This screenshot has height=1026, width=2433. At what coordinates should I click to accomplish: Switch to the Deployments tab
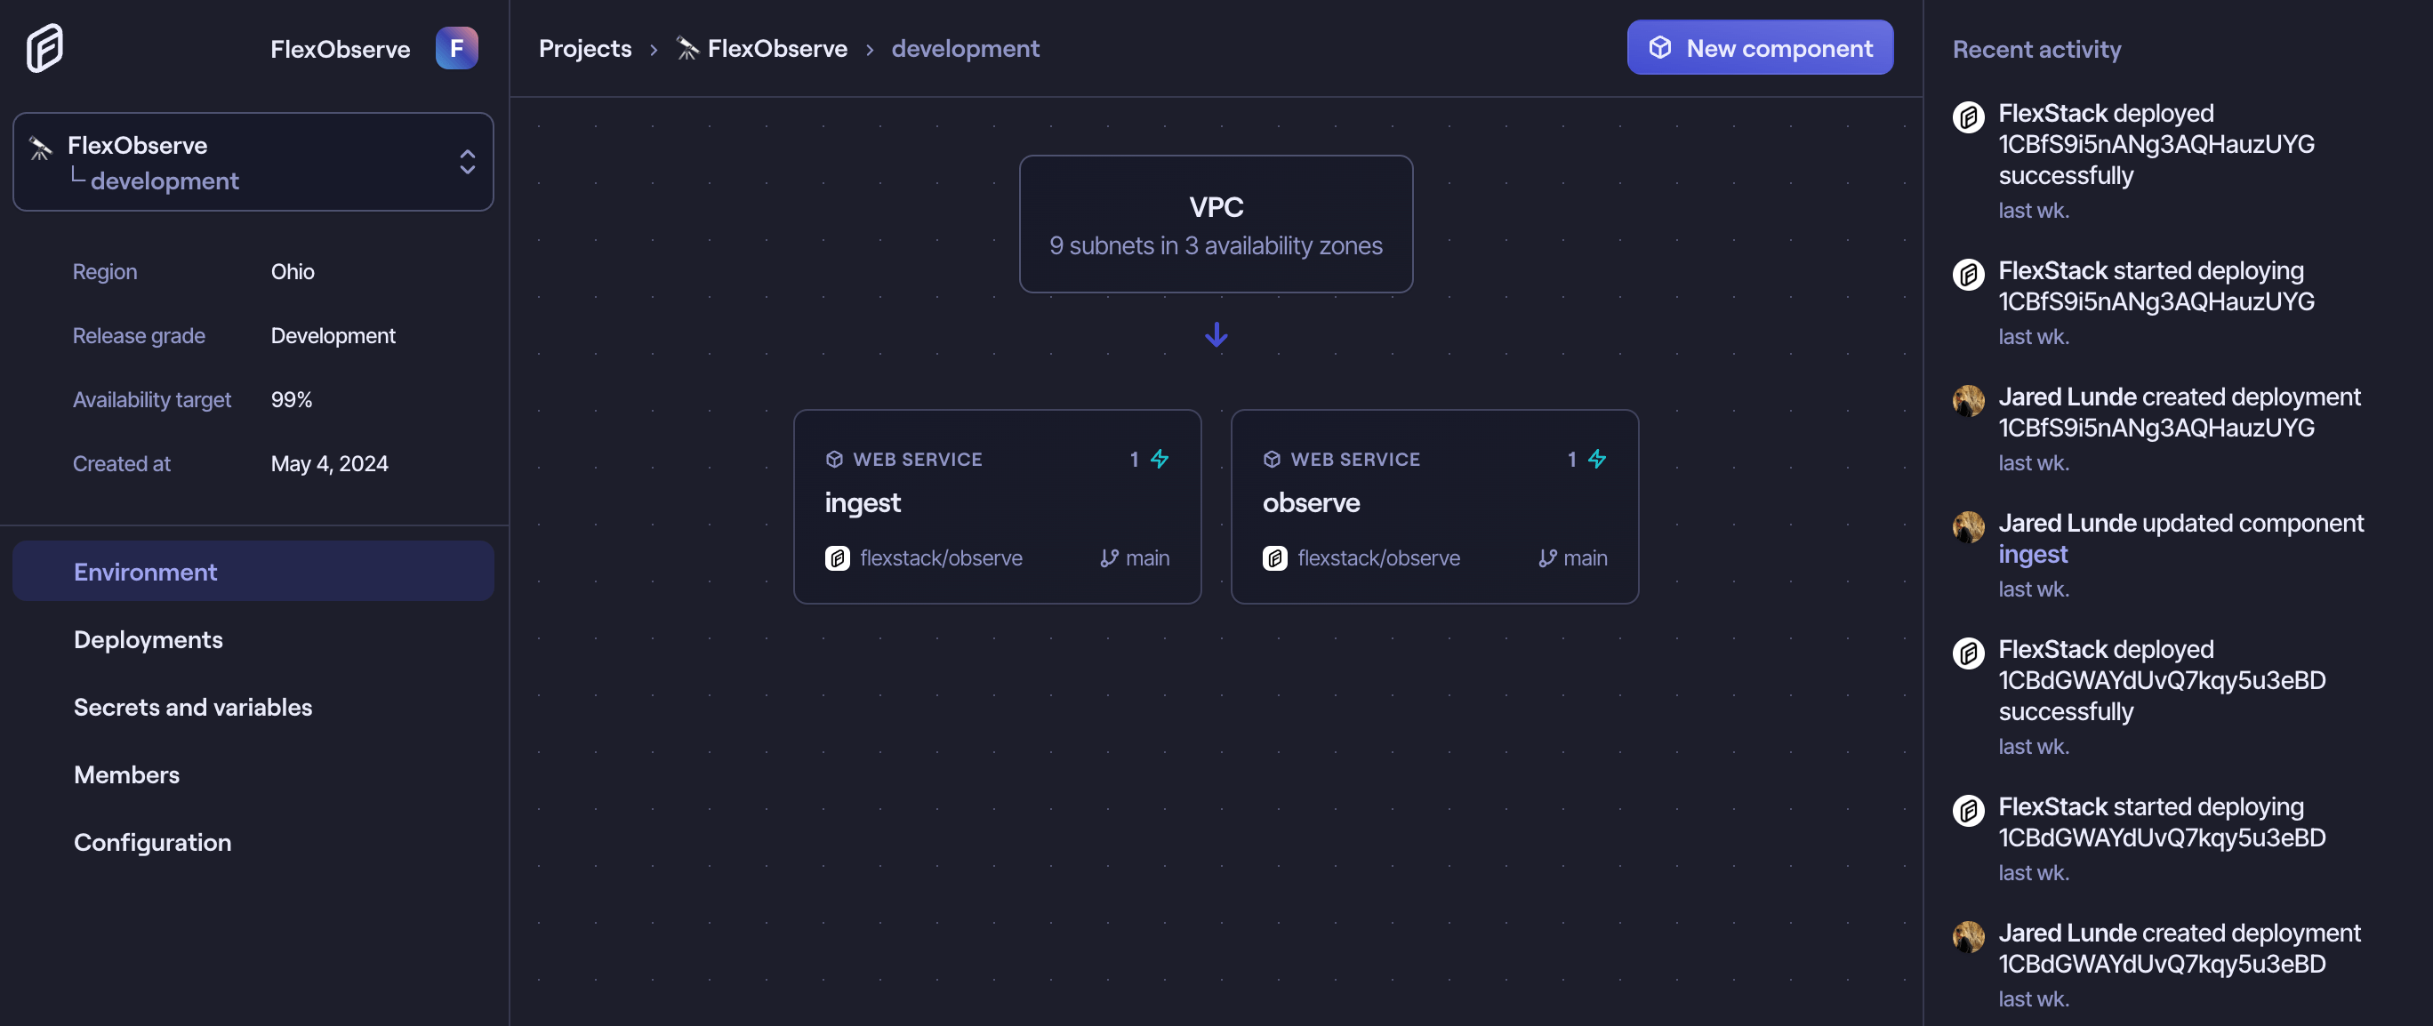(149, 639)
